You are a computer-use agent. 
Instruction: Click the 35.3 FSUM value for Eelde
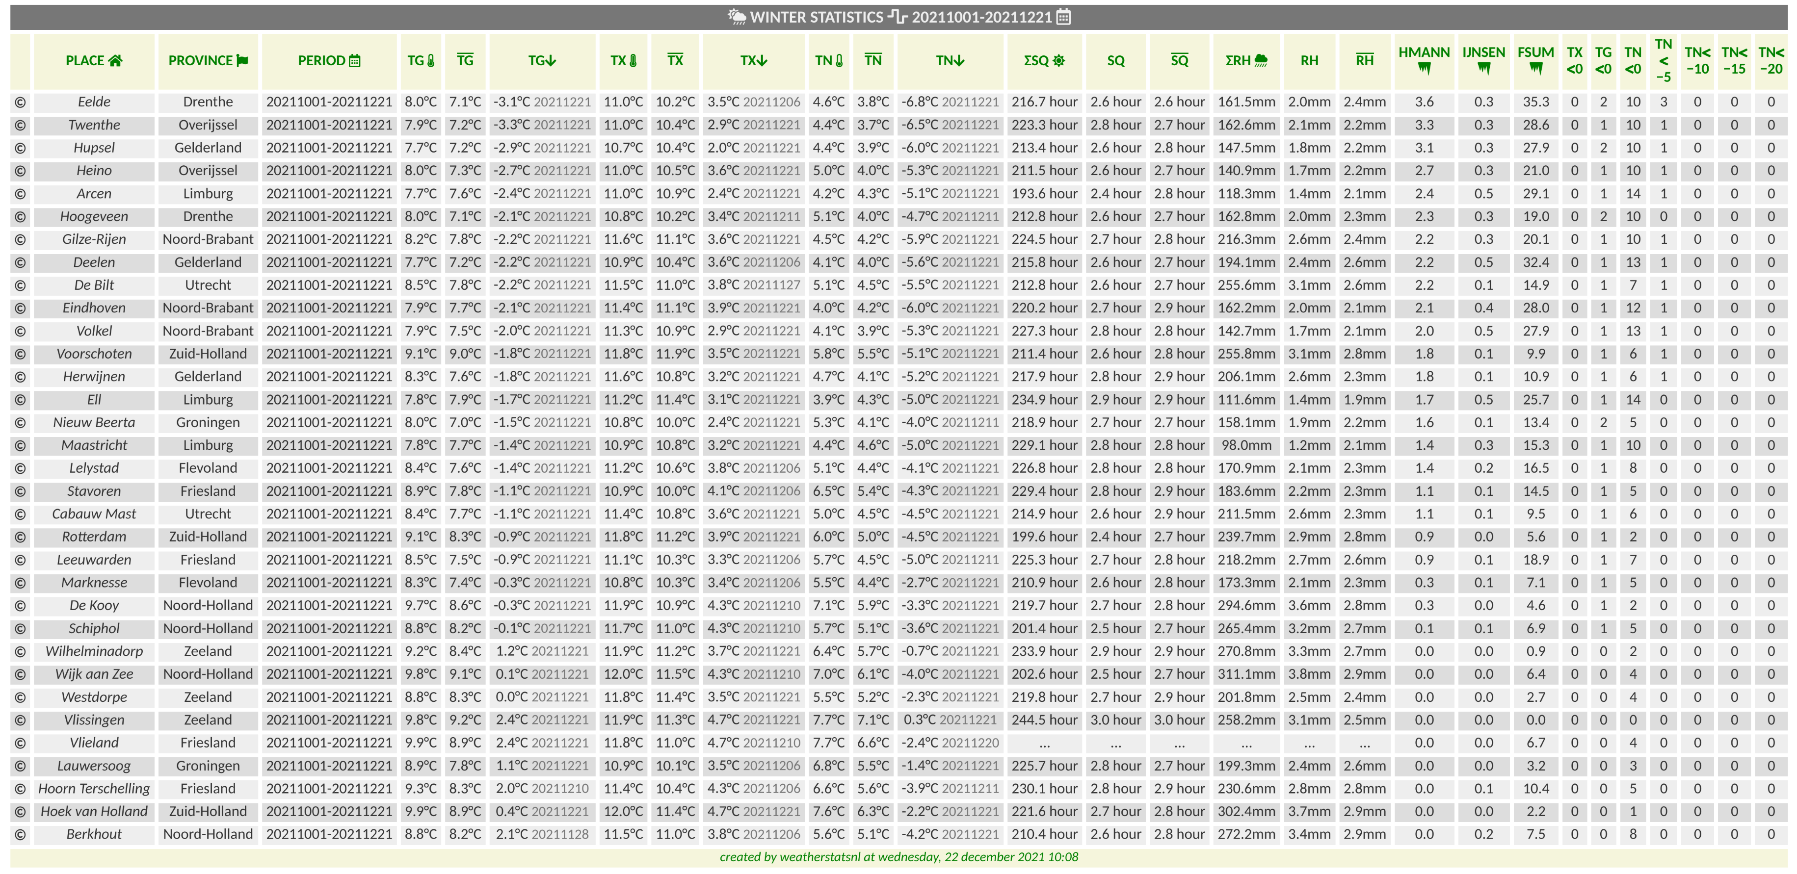(x=1535, y=102)
